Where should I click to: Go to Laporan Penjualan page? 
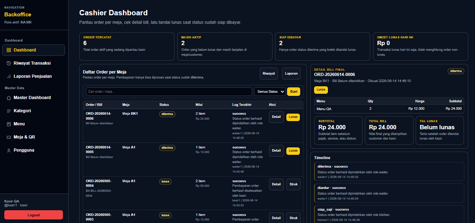point(33,76)
